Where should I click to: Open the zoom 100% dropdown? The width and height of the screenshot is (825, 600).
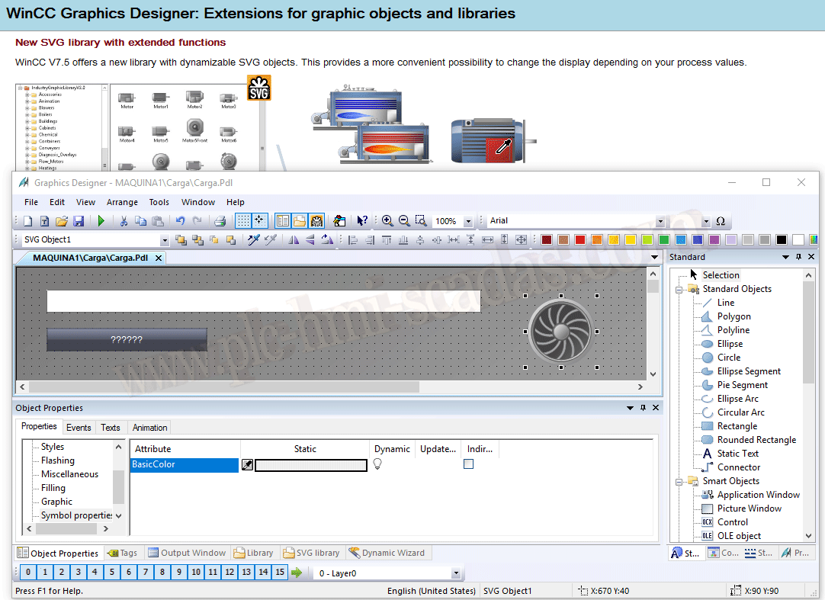coord(467,221)
